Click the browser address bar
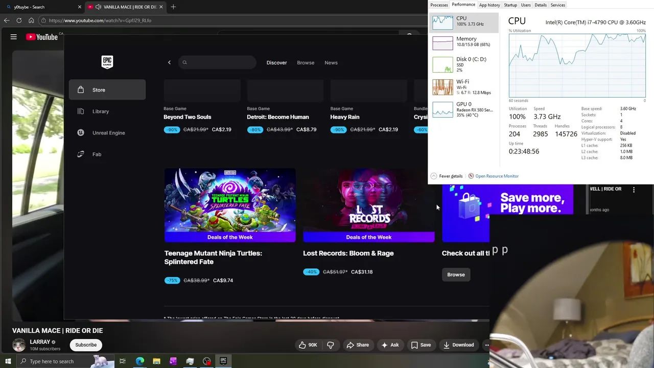 (232, 20)
